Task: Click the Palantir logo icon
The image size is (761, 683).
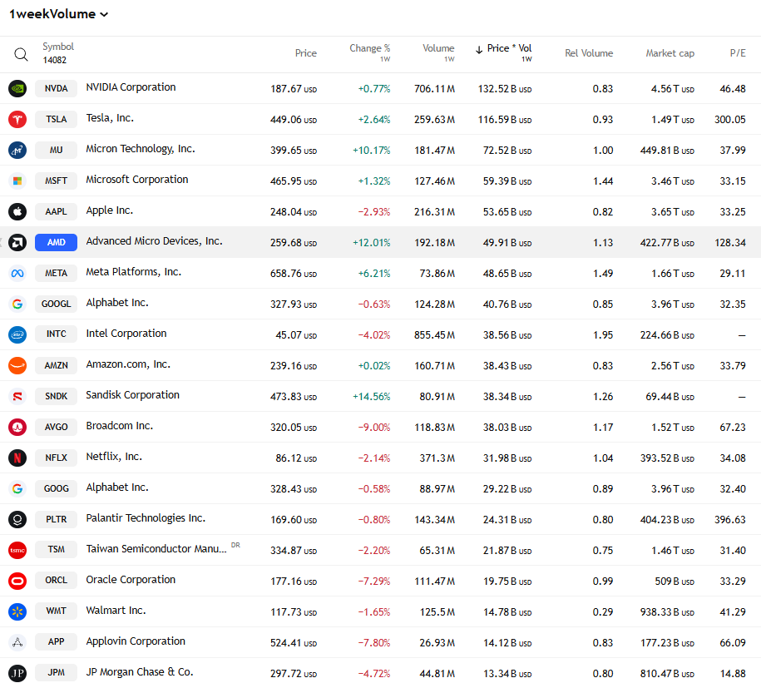Action: 17,519
